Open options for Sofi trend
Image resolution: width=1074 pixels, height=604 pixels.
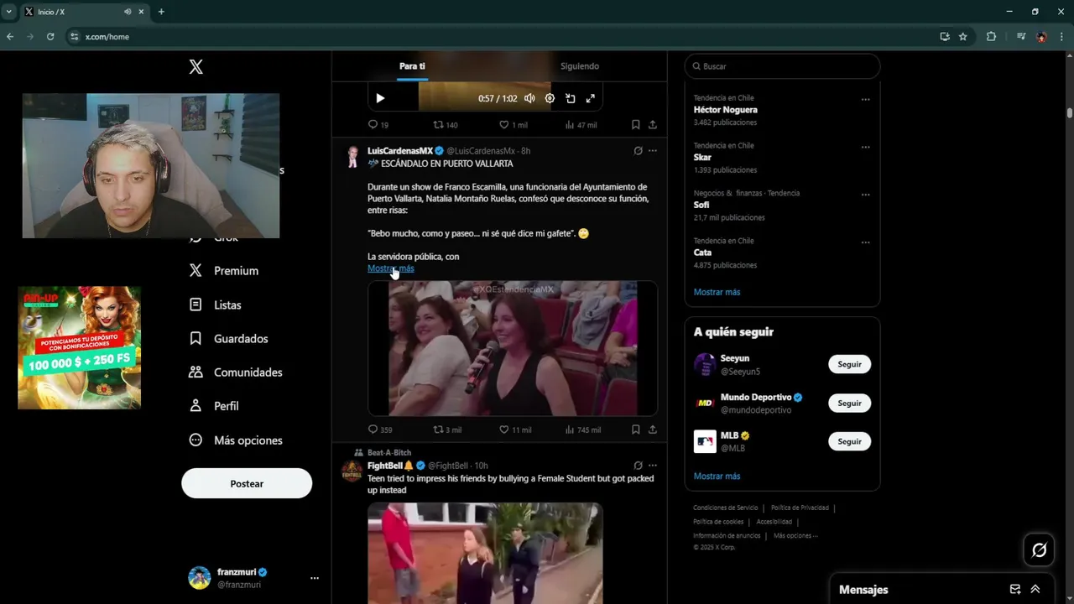(x=865, y=195)
